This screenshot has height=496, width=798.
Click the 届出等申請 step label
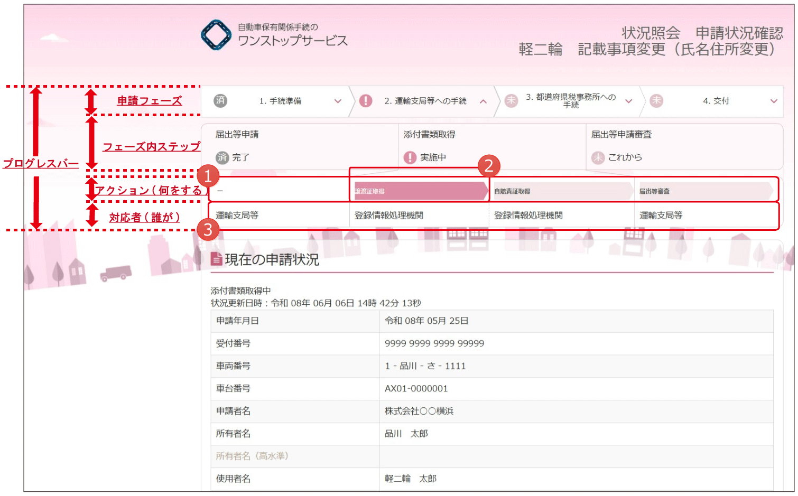(237, 135)
